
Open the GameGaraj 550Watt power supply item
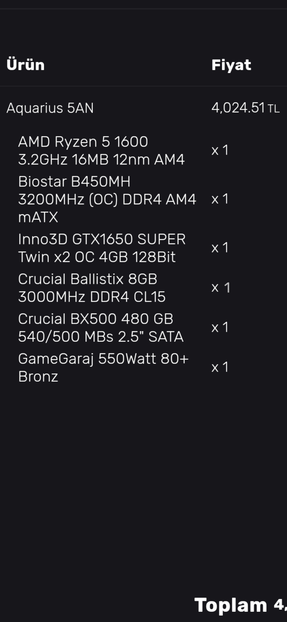(103, 367)
